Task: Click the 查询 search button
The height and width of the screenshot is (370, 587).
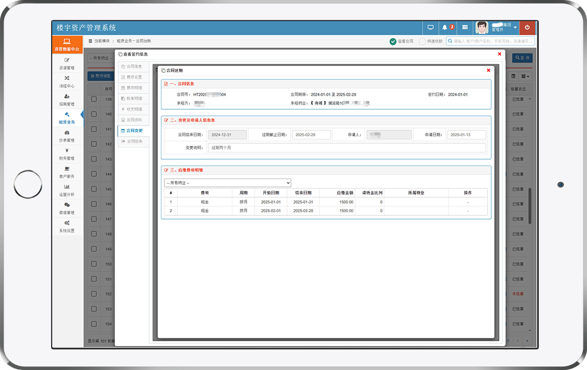Action: tap(522, 58)
